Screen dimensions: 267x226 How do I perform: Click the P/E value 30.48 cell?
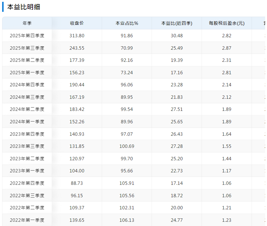176,35
